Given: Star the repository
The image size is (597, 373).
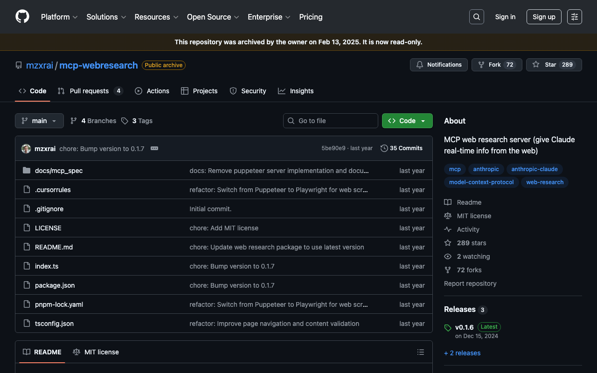Looking at the screenshot, I should coord(554,65).
